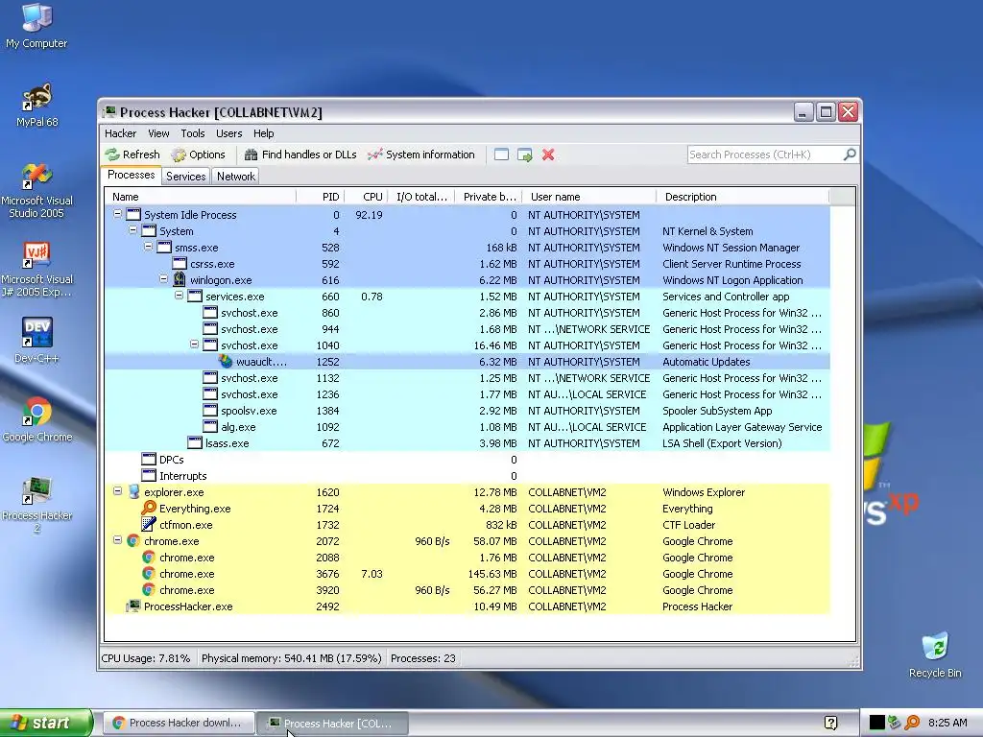
Task: Sort by the PID column header
Action: point(320,197)
